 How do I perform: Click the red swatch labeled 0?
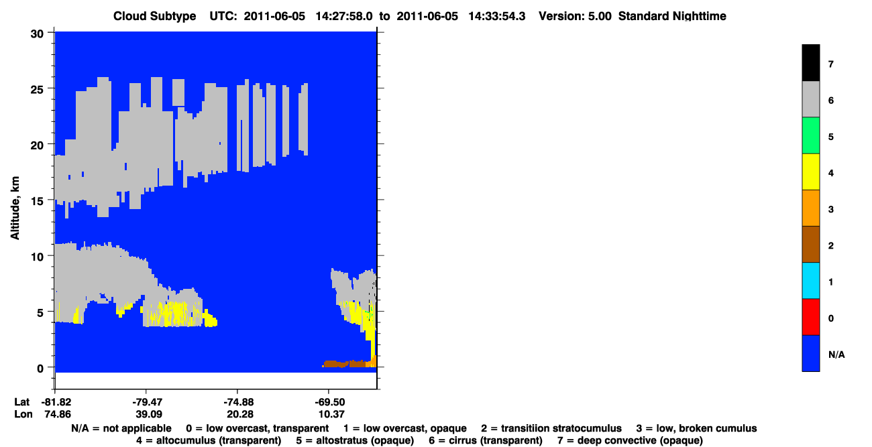click(x=810, y=316)
